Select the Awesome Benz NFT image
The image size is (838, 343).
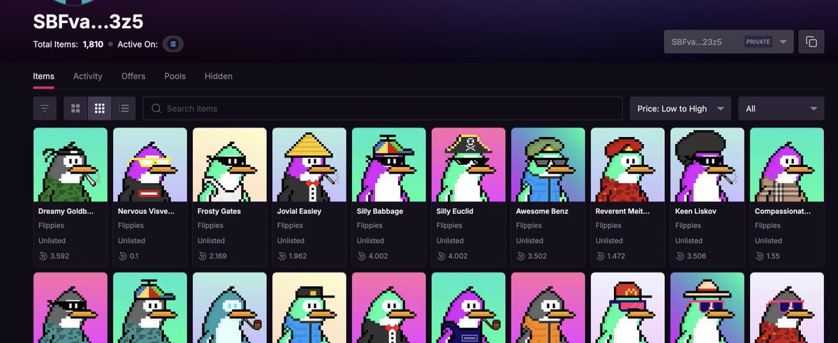[x=548, y=165]
